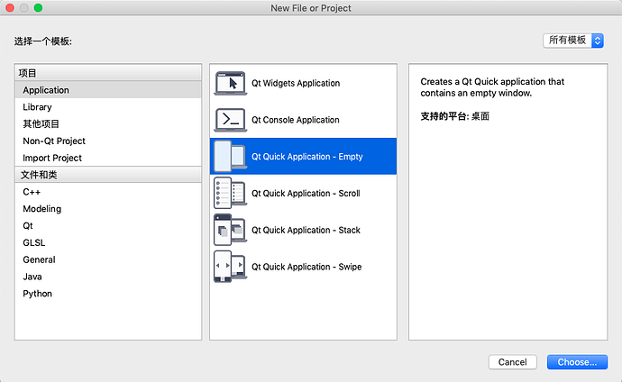The height and width of the screenshot is (382, 622).
Task: Select the Java file category
Action: [x=108, y=277]
